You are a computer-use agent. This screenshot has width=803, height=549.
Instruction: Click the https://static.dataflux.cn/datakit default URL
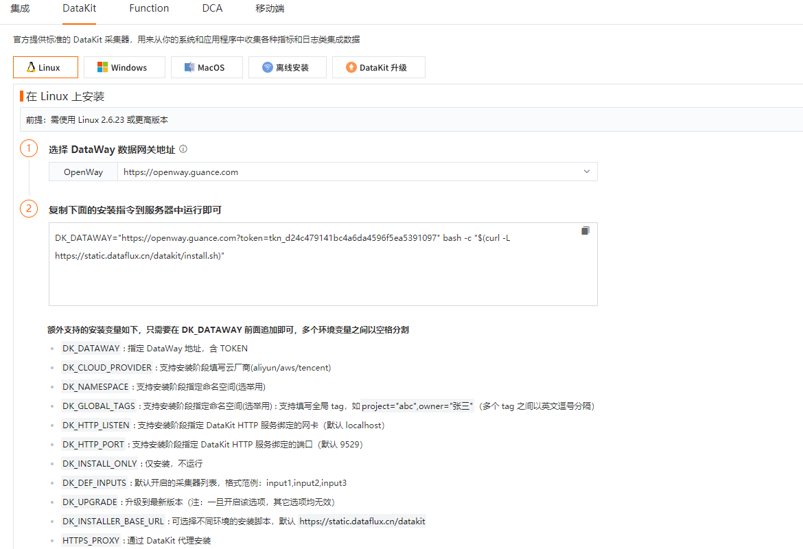[x=362, y=522]
